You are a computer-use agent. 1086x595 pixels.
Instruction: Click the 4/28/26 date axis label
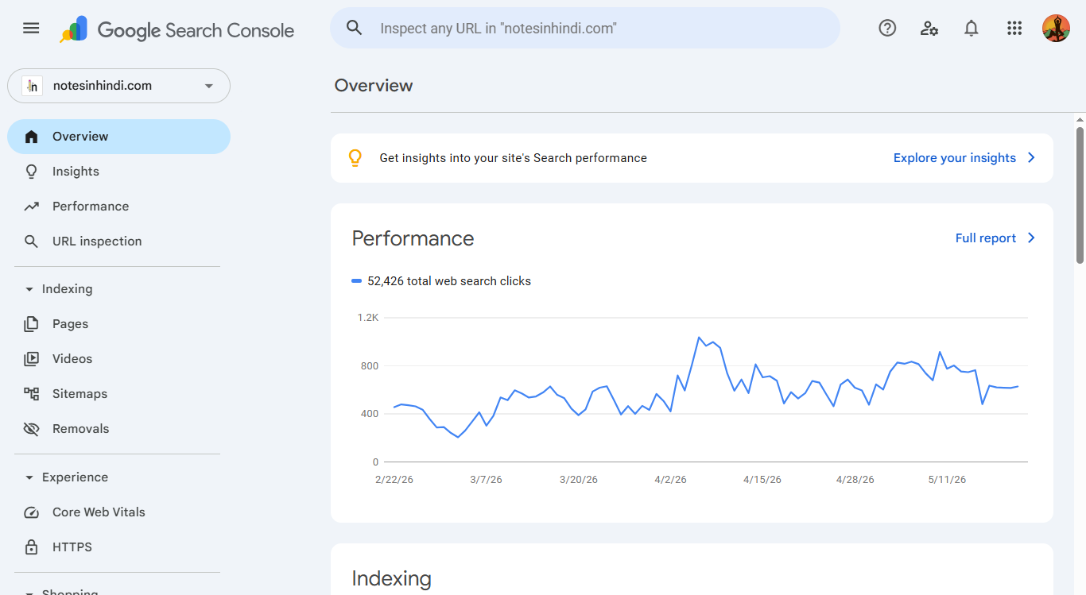click(x=855, y=480)
